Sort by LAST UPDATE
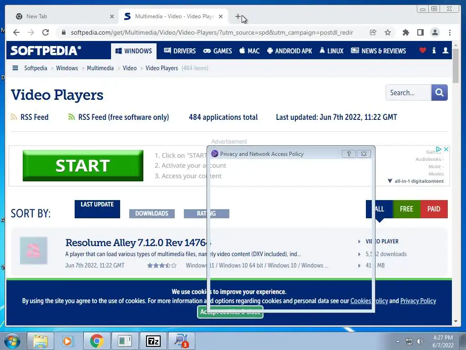Viewport: 466px width, 350px height. [97, 209]
